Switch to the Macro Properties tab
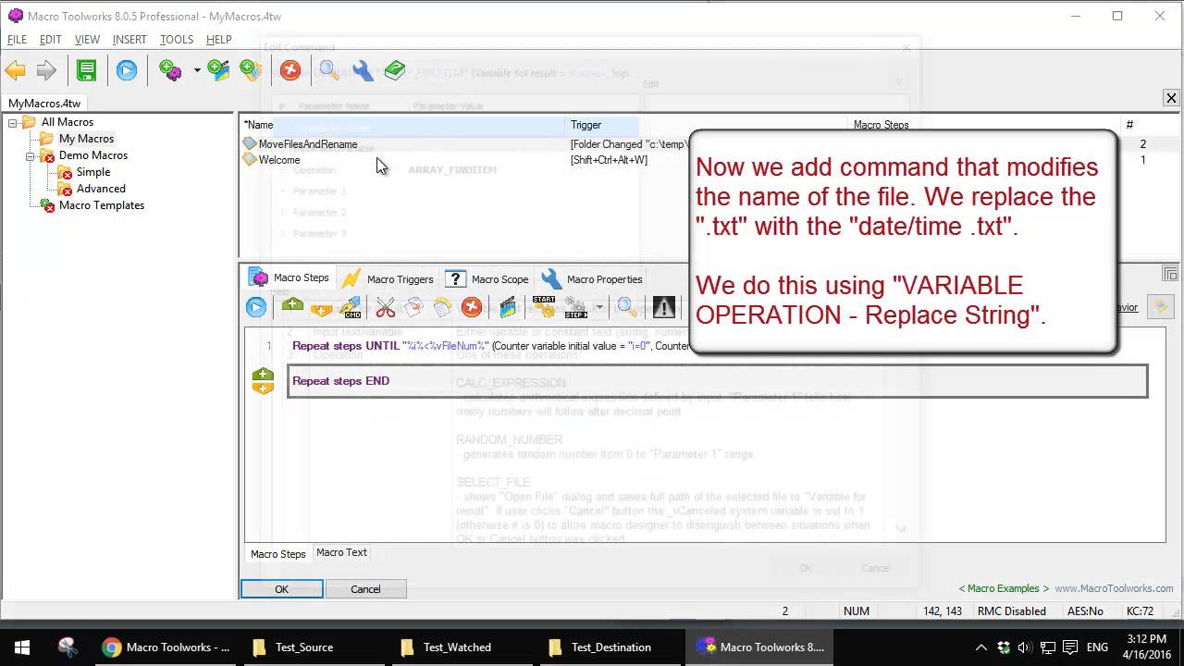The height and width of the screenshot is (666, 1184). (593, 278)
